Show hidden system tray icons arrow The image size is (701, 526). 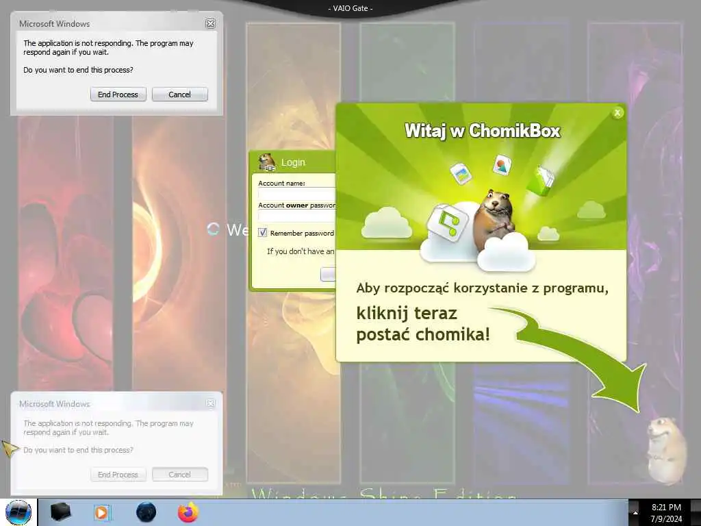[635, 513]
